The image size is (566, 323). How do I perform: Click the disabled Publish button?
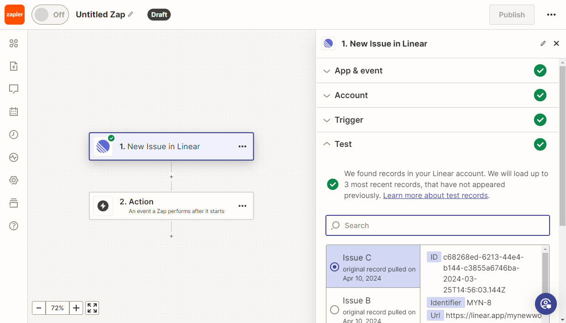click(511, 15)
